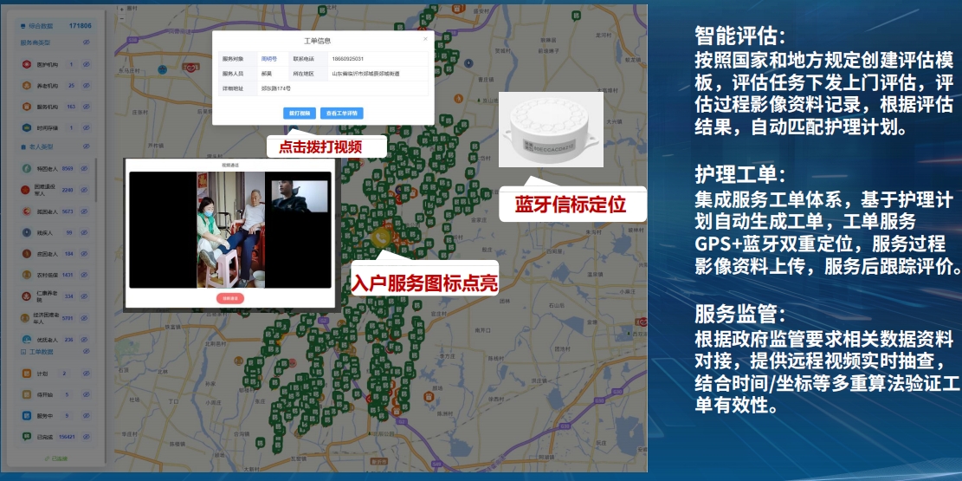962x481 pixels.
Task: Toggle the 服务商类型 section eye icon
Action: pos(86,42)
